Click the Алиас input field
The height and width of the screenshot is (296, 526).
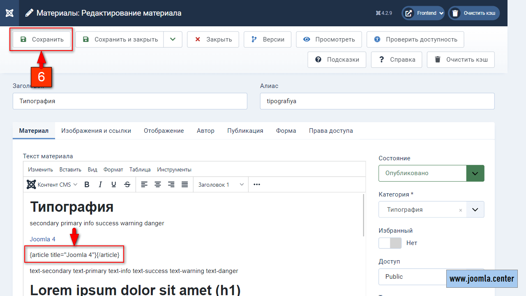pos(377,101)
